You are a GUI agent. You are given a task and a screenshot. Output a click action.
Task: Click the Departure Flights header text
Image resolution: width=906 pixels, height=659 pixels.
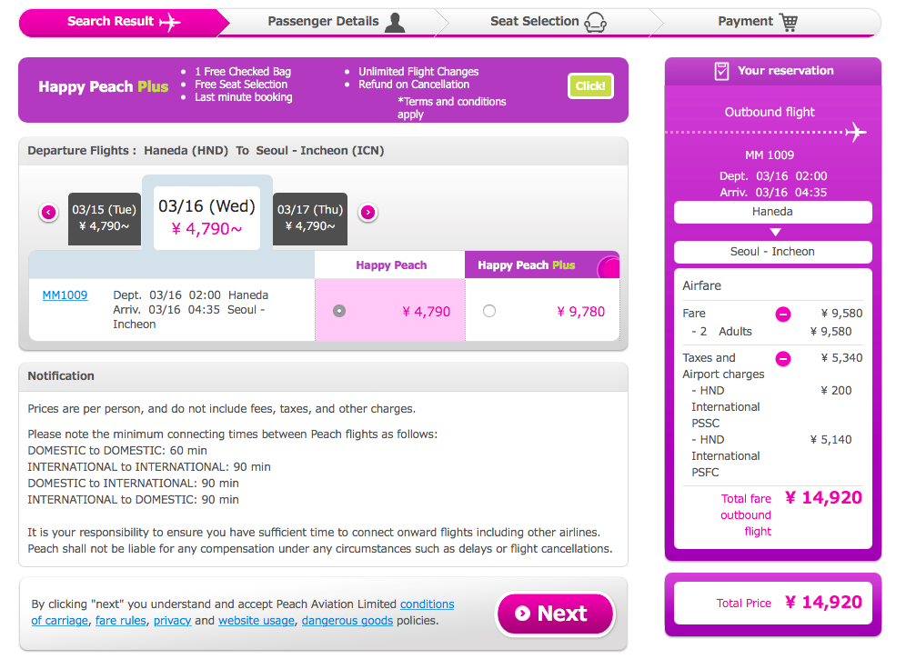point(206,151)
